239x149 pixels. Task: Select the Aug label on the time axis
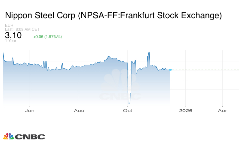coord(79,111)
